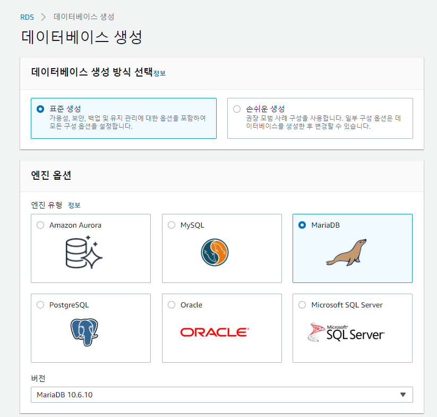Image resolution: width=437 pixels, height=417 pixels.
Task: Click the MariaDB seal logo
Action: (346, 252)
